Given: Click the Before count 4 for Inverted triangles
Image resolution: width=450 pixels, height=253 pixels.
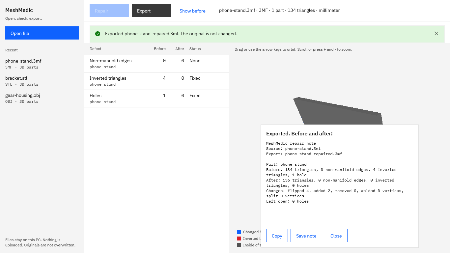Looking at the screenshot, I should (164, 78).
